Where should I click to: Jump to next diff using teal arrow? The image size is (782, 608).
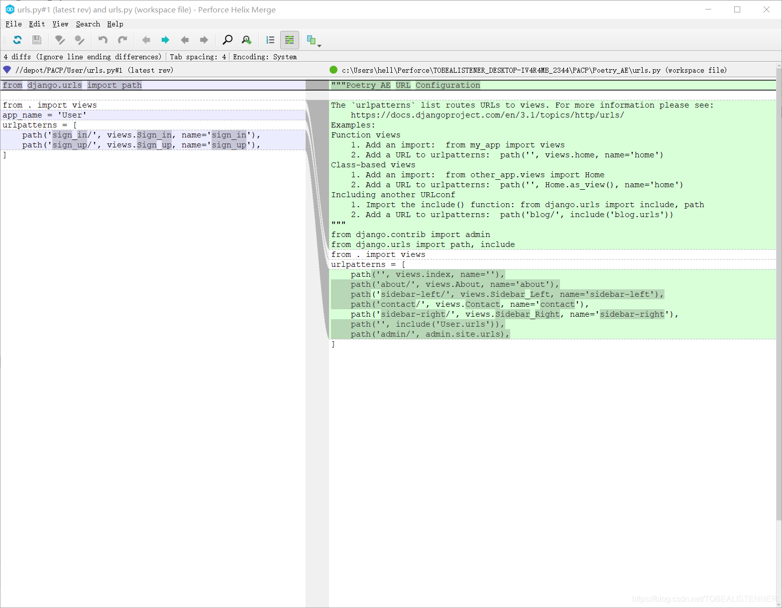coord(165,40)
